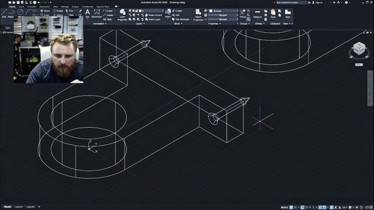
Task: Choose the Linear dimension tool
Action: tap(108, 10)
